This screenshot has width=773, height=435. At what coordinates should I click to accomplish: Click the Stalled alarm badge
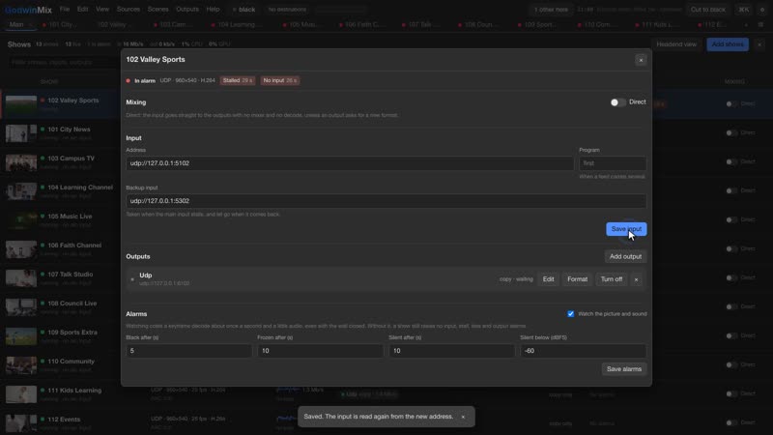(x=237, y=80)
